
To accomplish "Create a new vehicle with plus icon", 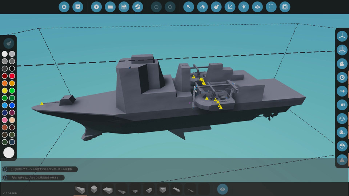I will (x=96, y=7).
